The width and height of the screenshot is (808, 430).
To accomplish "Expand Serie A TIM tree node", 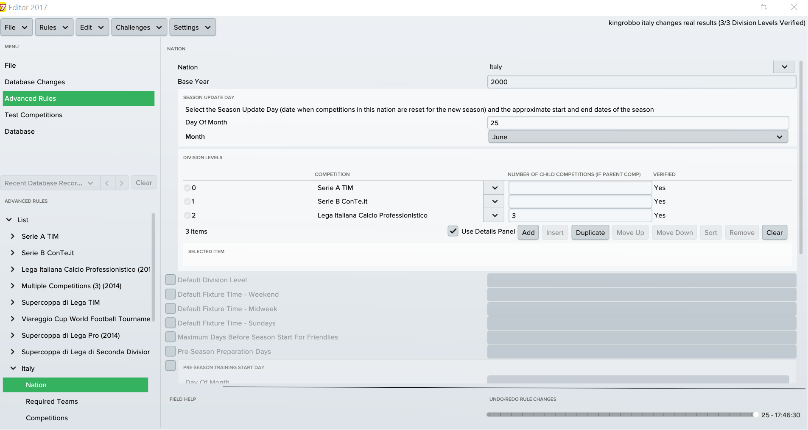I will coord(12,236).
